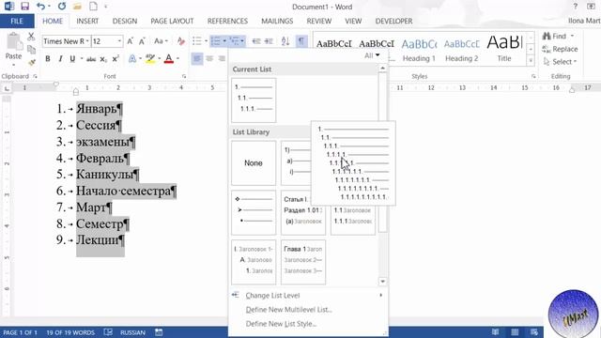Apply the Heading 1 style

point(419,50)
